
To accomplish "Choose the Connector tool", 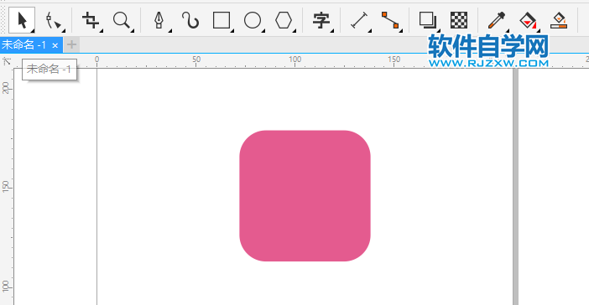I will pyautogui.click(x=391, y=20).
